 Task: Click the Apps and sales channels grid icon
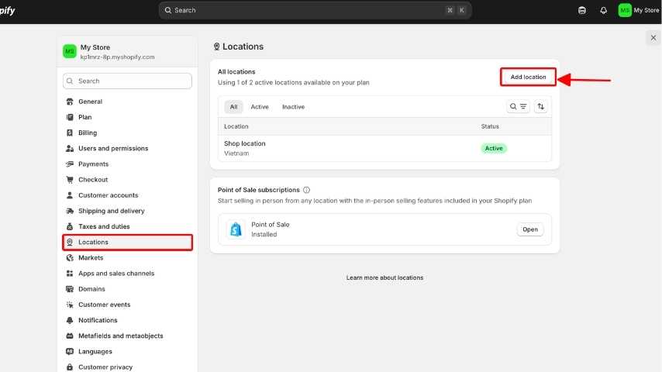(70, 274)
